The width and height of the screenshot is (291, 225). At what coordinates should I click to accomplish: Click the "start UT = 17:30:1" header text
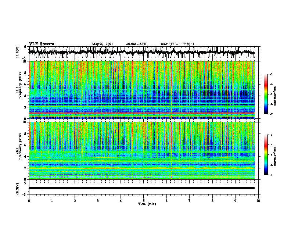click(x=177, y=44)
